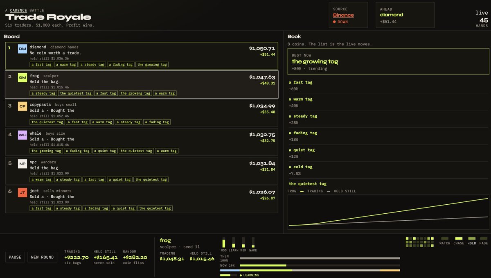Click jeet's 'a fading tag' chip
The image size is (491, 278).
pos(96,208)
